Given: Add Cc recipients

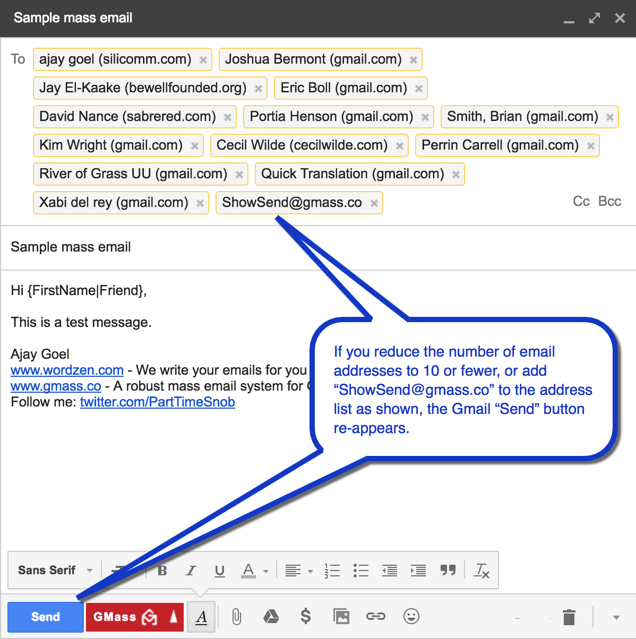Looking at the screenshot, I should [581, 202].
